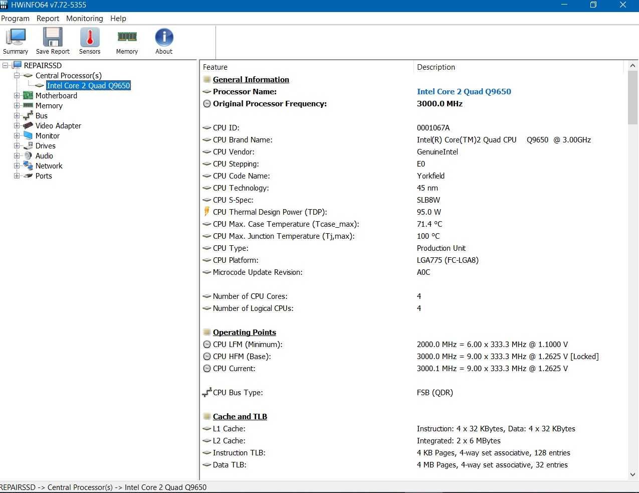Click the Cache and TLB heading

240,416
